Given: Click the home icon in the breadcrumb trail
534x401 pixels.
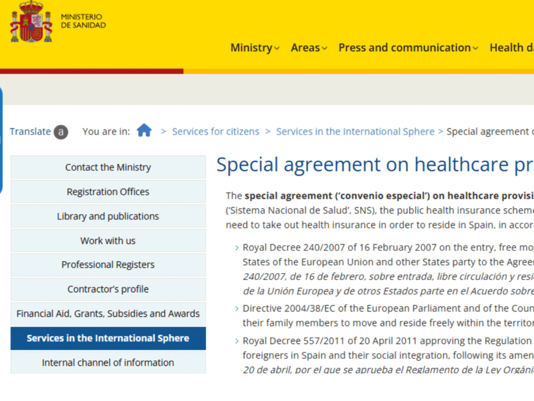Looking at the screenshot, I should pyautogui.click(x=144, y=131).
